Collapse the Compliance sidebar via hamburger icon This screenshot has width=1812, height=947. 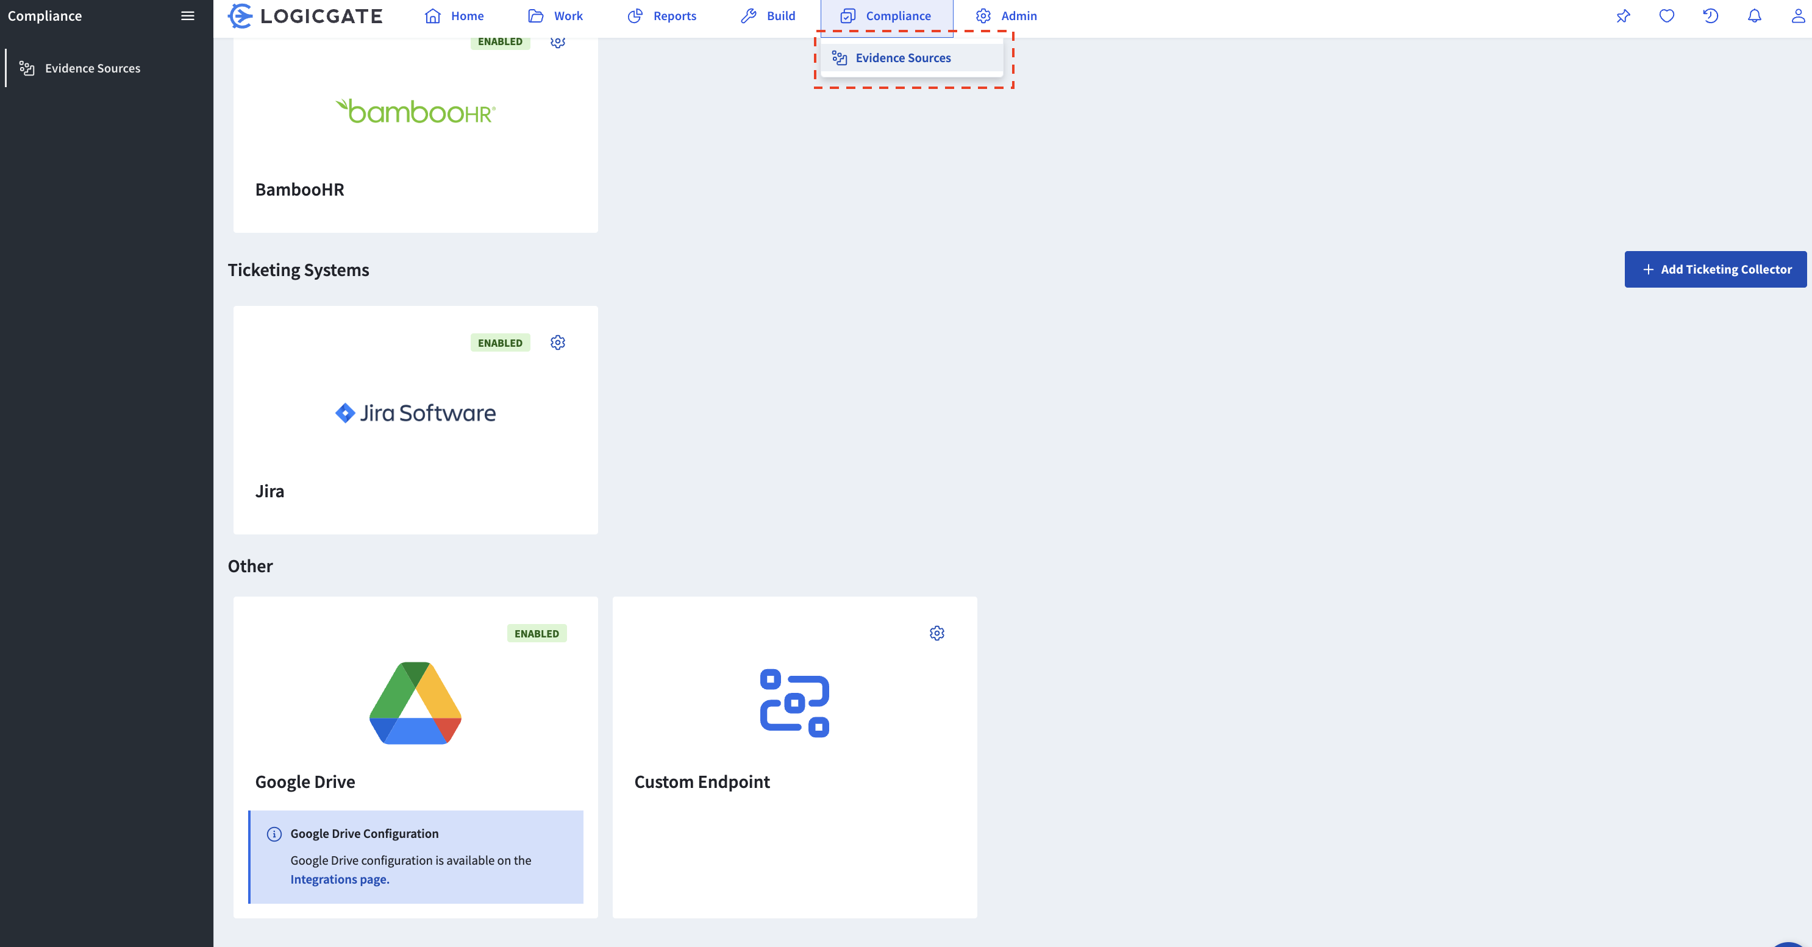click(x=187, y=15)
